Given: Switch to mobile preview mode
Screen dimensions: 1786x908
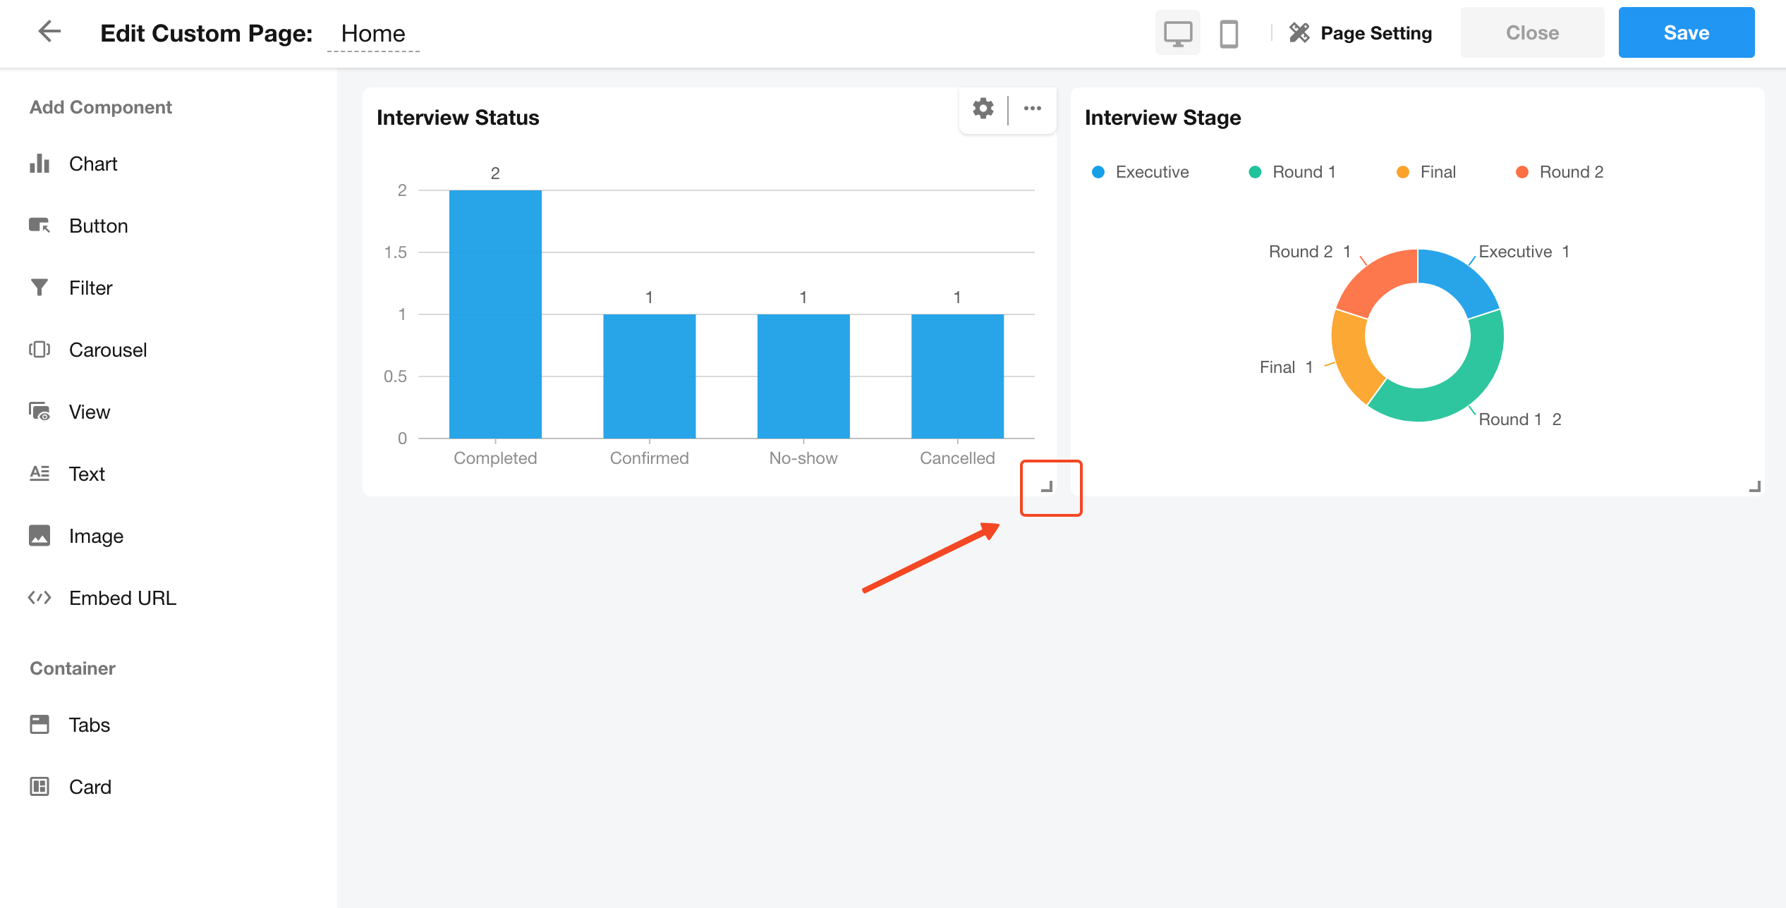Looking at the screenshot, I should (x=1229, y=33).
